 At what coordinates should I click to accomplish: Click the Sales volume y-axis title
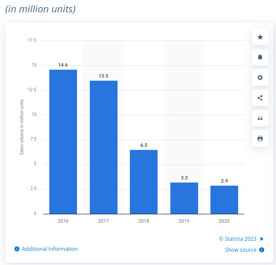(x=22, y=127)
